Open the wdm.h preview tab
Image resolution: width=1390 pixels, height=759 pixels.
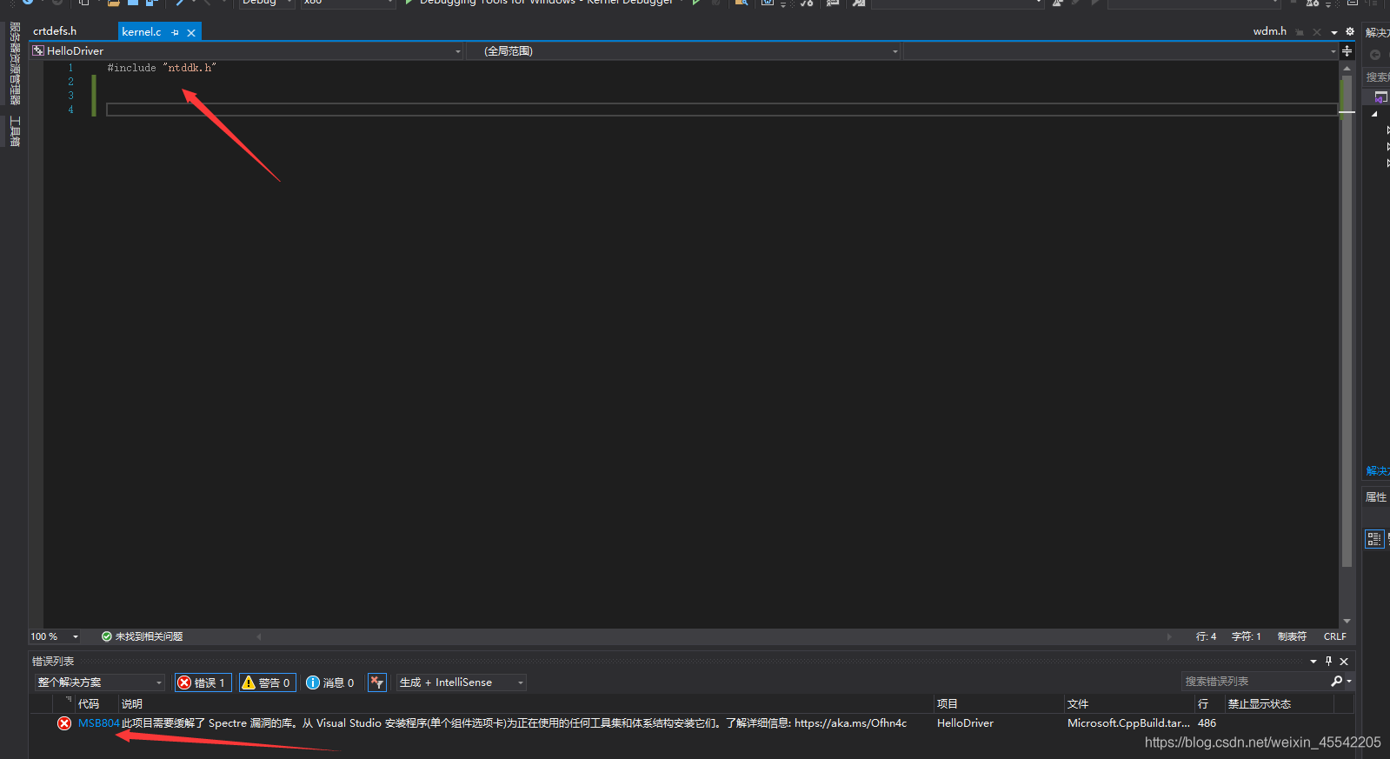pos(1269,31)
